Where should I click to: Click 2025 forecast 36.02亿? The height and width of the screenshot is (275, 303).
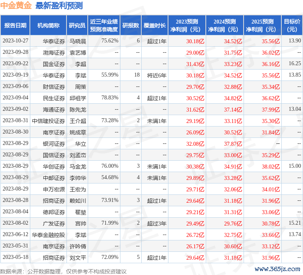coord(271,53)
